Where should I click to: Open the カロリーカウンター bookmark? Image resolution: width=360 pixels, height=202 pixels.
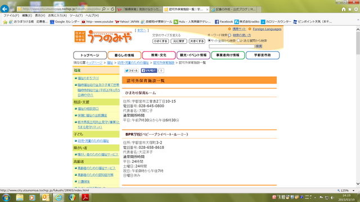pyautogui.click(x=276, y=22)
